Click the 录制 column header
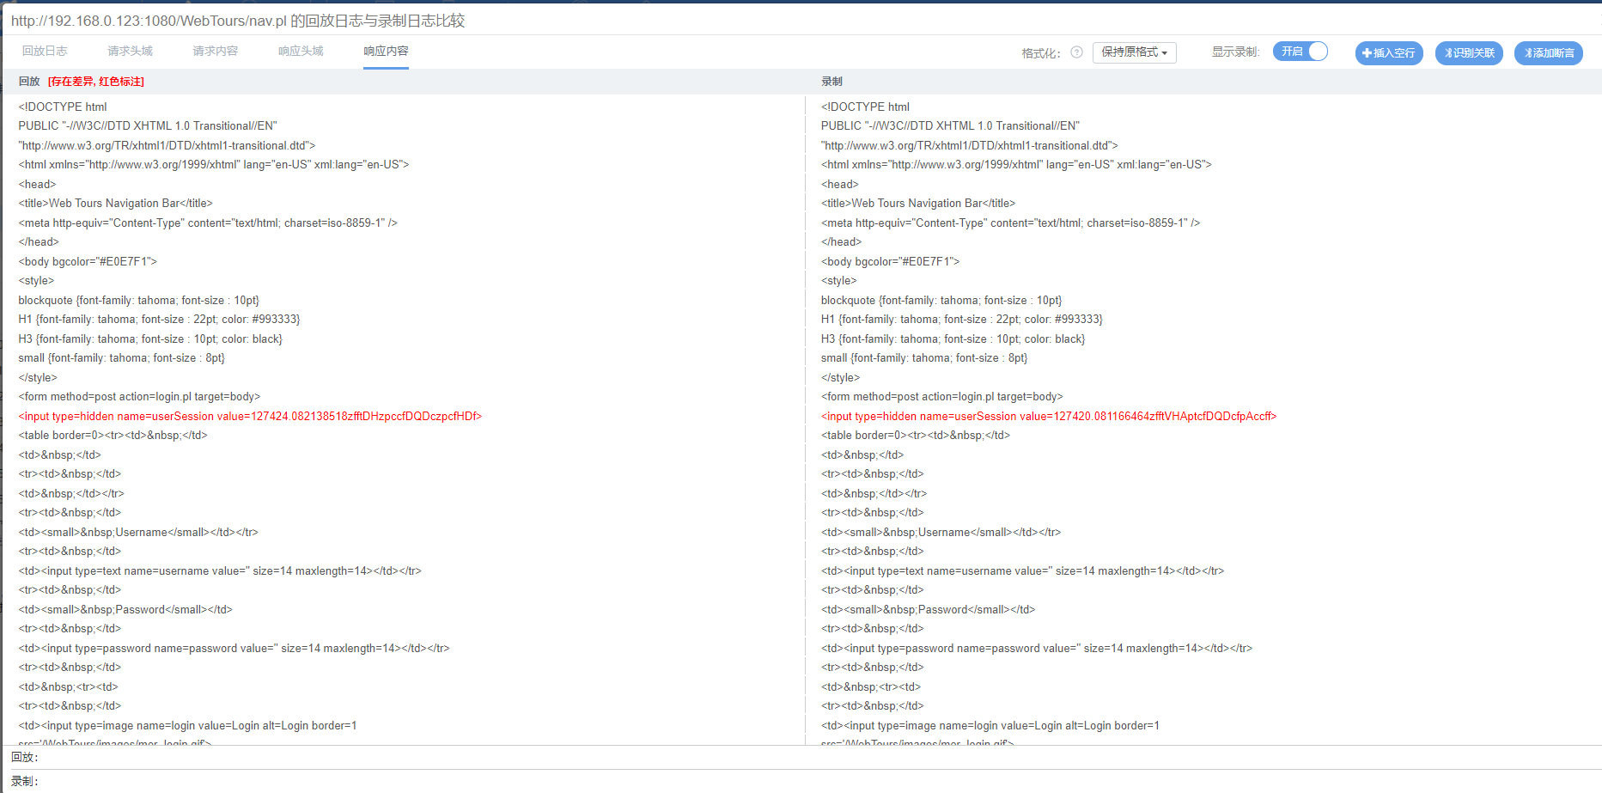The image size is (1602, 793). [x=831, y=82]
